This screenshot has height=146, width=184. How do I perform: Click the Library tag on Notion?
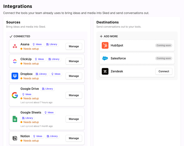pos(52,136)
